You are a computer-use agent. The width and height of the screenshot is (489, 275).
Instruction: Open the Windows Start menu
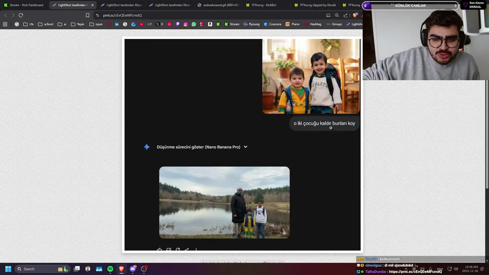8,269
